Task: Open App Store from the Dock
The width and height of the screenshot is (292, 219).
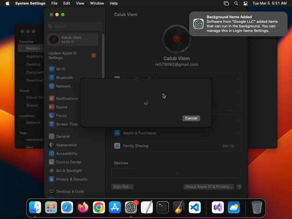Action: [115, 207]
